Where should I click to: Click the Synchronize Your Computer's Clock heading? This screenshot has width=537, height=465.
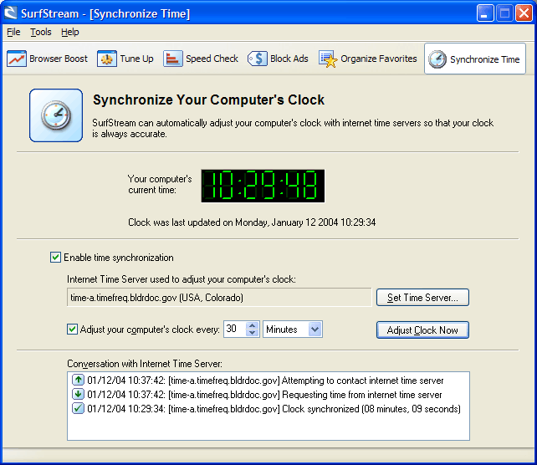click(x=208, y=100)
